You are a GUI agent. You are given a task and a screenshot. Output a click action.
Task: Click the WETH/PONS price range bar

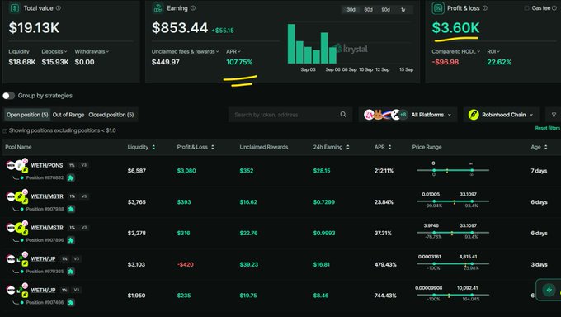pos(453,170)
